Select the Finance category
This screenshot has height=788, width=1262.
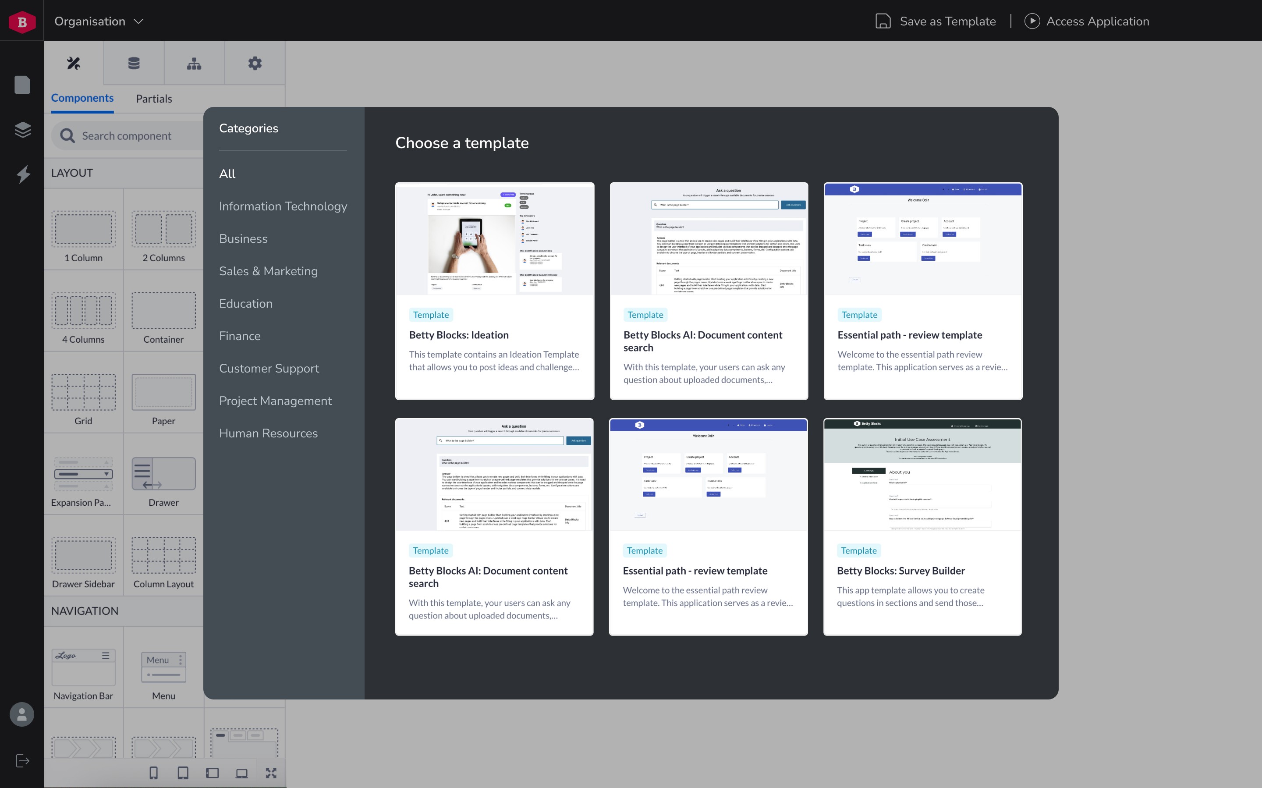(240, 336)
